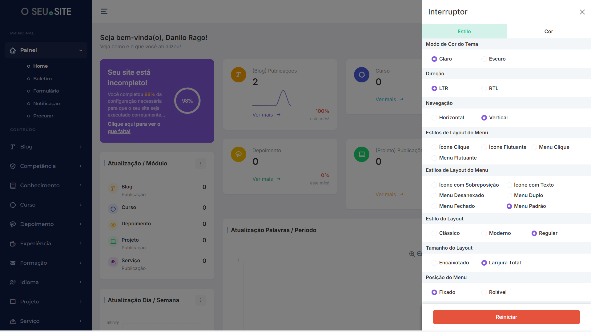
Task: Click the Idioma sidebar icon
Action: click(13, 282)
